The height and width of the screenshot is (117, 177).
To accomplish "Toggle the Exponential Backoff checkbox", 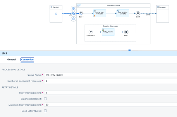I will point(45,99).
